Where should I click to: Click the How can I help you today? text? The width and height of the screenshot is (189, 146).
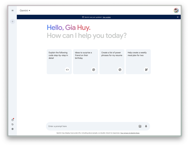(87, 35)
